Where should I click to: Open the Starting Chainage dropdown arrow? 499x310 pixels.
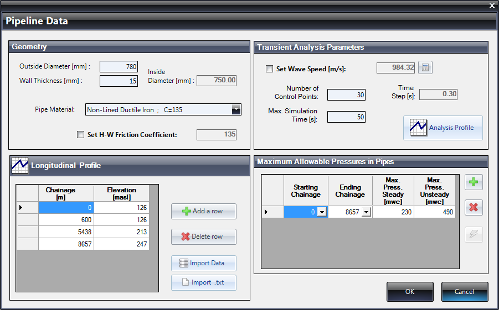tap(322, 212)
